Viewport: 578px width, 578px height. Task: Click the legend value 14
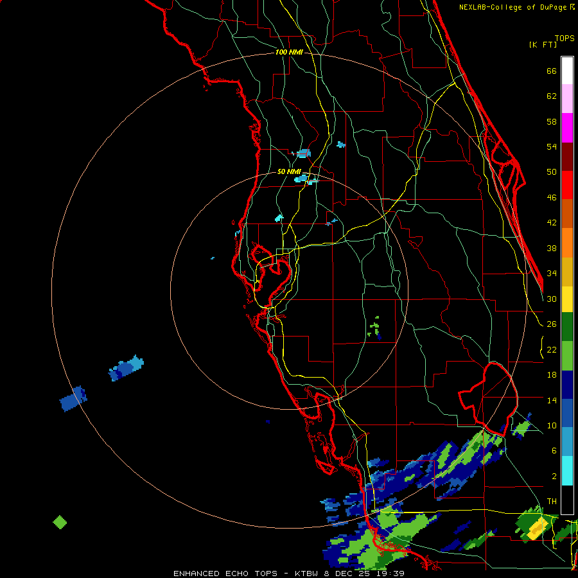[x=552, y=400]
